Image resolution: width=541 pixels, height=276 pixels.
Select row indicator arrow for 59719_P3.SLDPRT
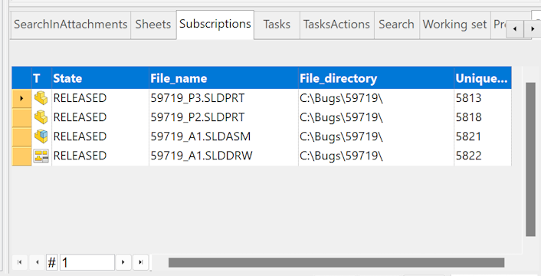21,98
